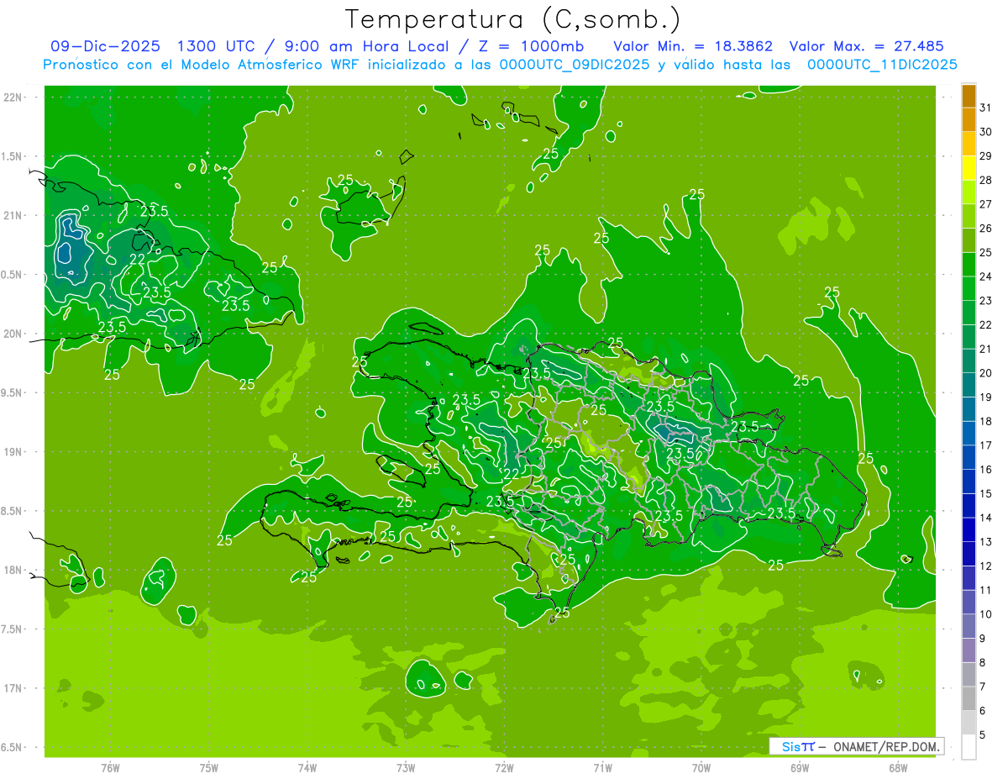1008x779 pixels.
Task: Click the '17' color scale label
Action: 986,445
